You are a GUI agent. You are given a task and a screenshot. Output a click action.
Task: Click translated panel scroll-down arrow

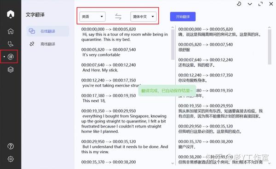pyautogui.click(x=269, y=163)
